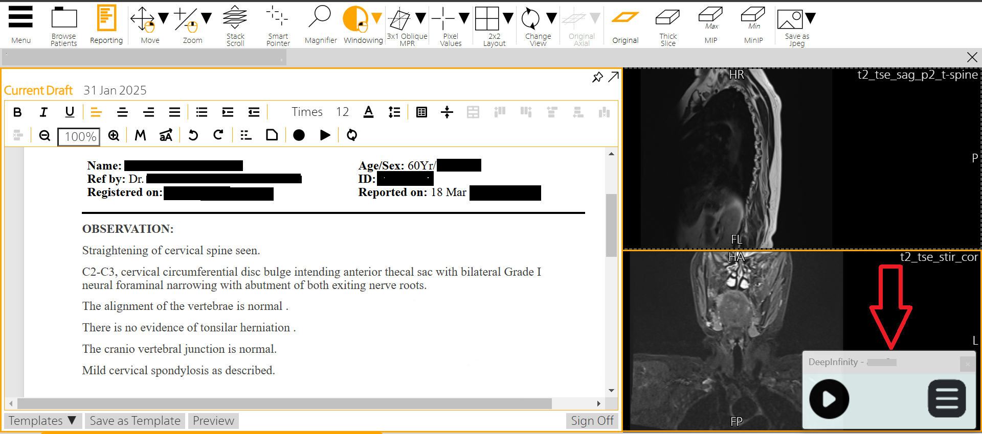Click the record dictation circle button
Image resolution: width=982 pixels, height=434 pixels.
pyautogui.click(x=299, y=135)
